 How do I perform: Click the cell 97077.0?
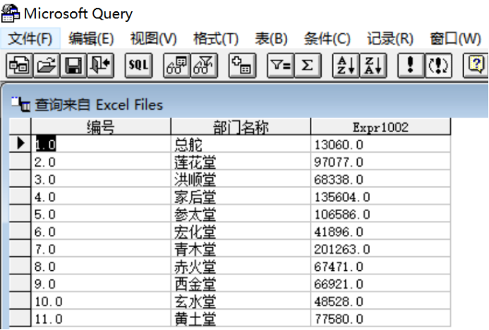click(380, 161)
